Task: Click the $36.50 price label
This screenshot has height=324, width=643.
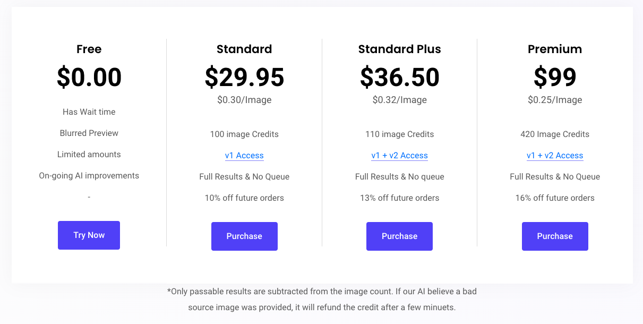Action: click(x=399, y=76)
